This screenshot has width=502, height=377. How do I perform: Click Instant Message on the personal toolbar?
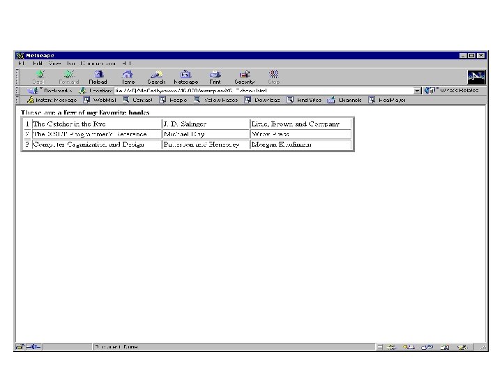52,100
